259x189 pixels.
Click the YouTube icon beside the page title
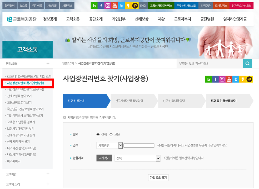pos(229,79)
